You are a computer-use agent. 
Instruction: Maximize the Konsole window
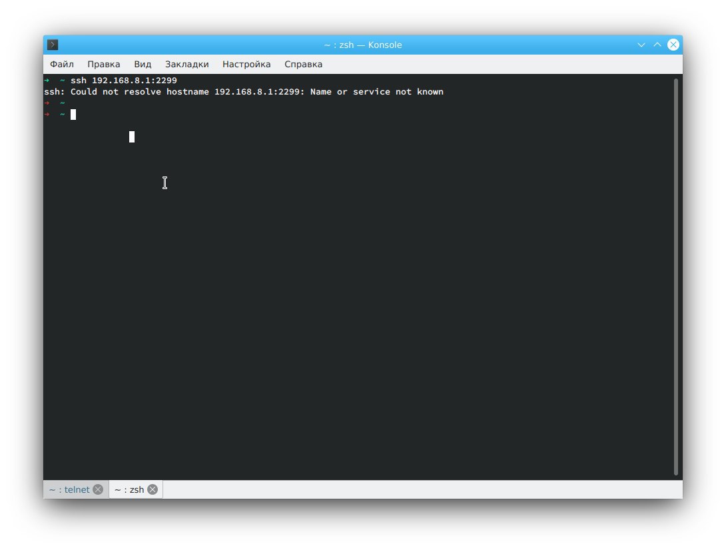click(657, 45)
